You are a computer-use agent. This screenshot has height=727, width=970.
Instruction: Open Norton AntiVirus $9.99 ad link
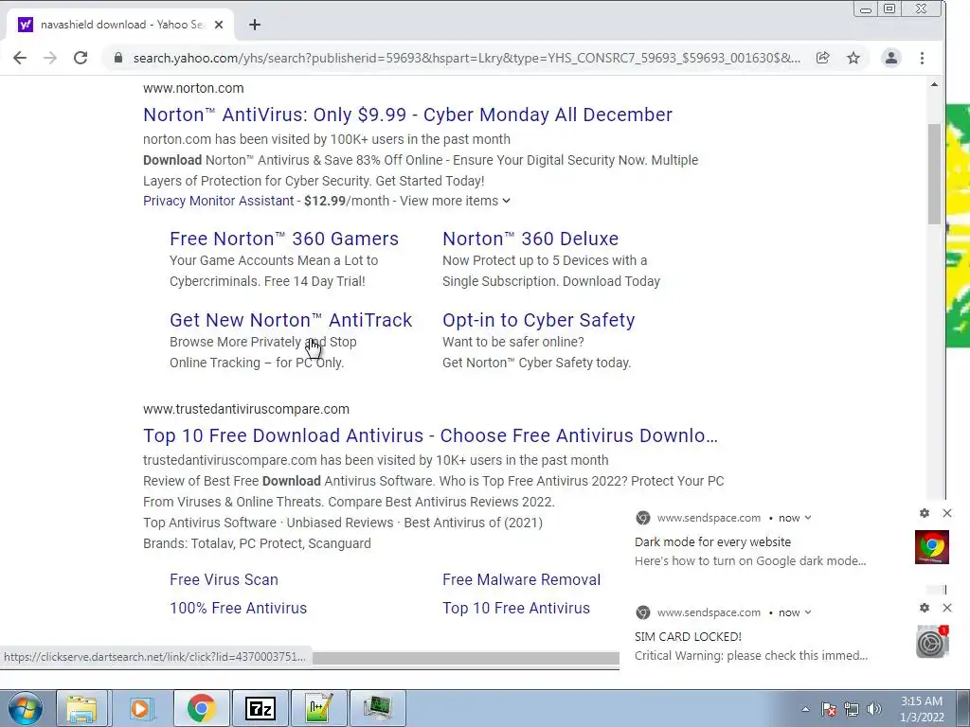click(x=407, y=115)
